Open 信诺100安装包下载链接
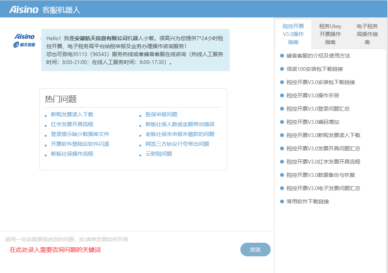This screenshot has height=273, width=388. pyautogui.click(x=315, y=69)
